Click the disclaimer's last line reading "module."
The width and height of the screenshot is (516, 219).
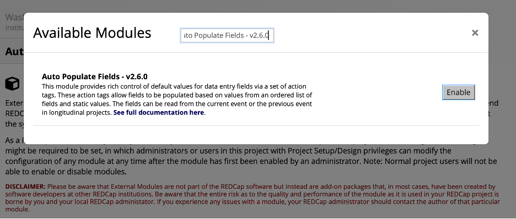[x=18, y=209]
